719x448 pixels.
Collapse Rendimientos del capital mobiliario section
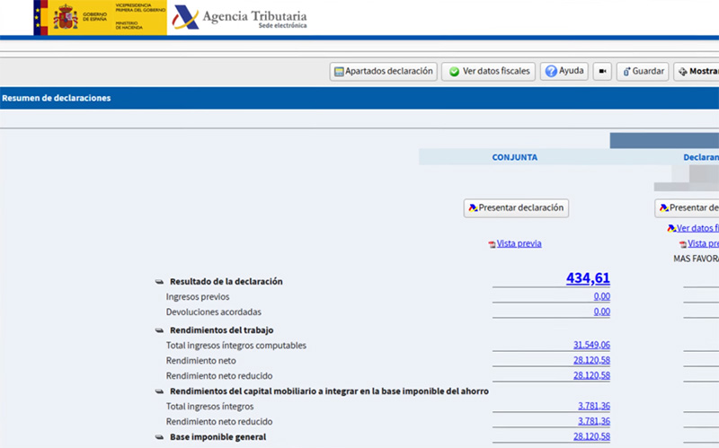tap(159, 391)
